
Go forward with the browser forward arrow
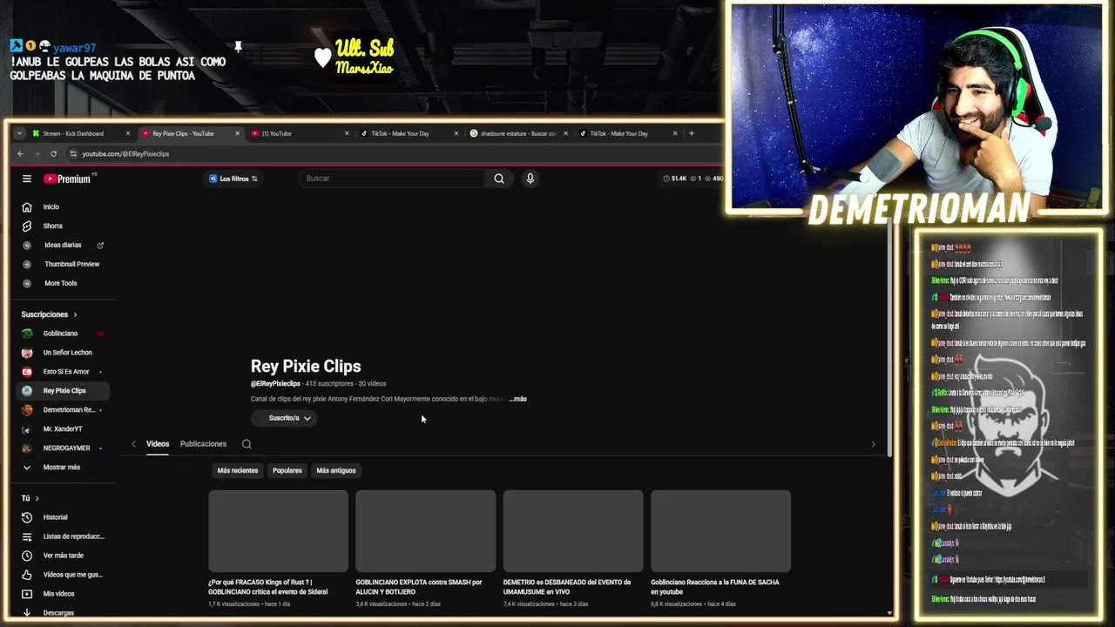pyautogui.click(x=37, y=153)
